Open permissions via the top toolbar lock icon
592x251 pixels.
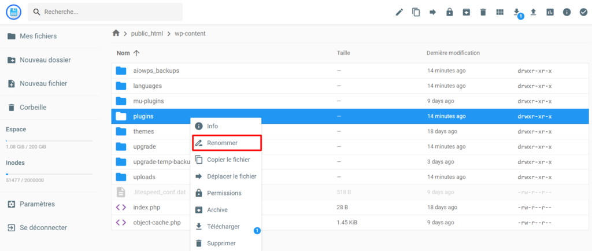[449, 12]
